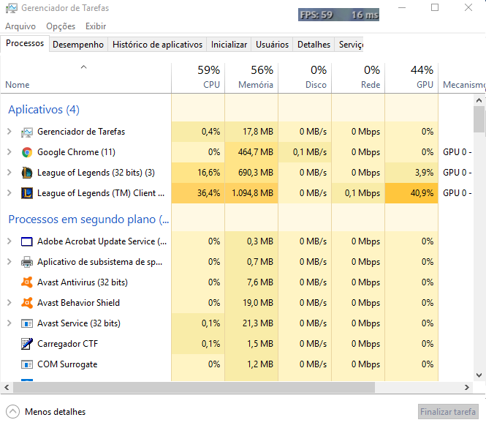Screen dimensions: 486x428
Task: Select the Carregador CTF process name
Action: click(67, 344)
